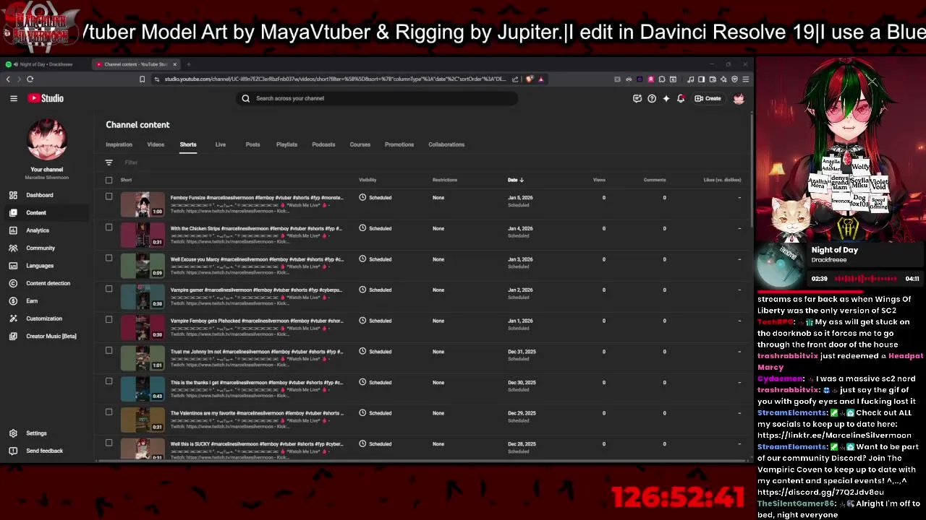Screen dimensions: 926x520
Task: Select checkbox for Trust me Johnny short
Action: click(109, 350)
